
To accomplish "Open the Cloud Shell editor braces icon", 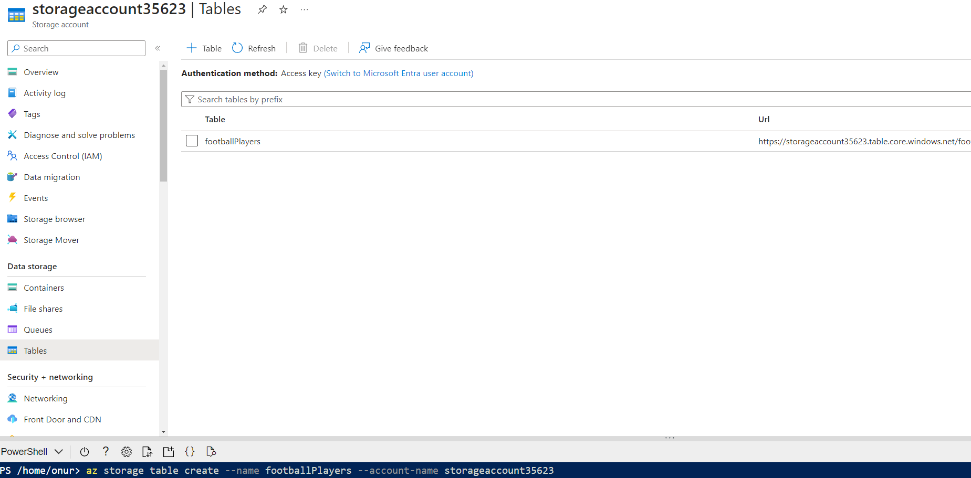I will (x=190, y=452).
